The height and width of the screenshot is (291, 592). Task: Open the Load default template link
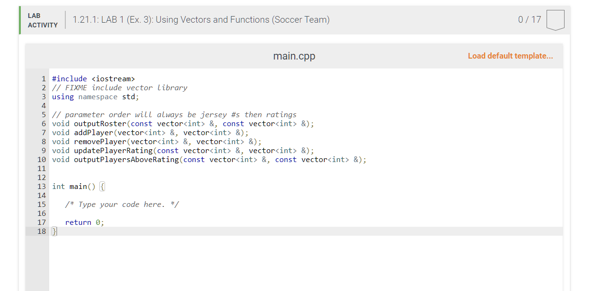510,56
